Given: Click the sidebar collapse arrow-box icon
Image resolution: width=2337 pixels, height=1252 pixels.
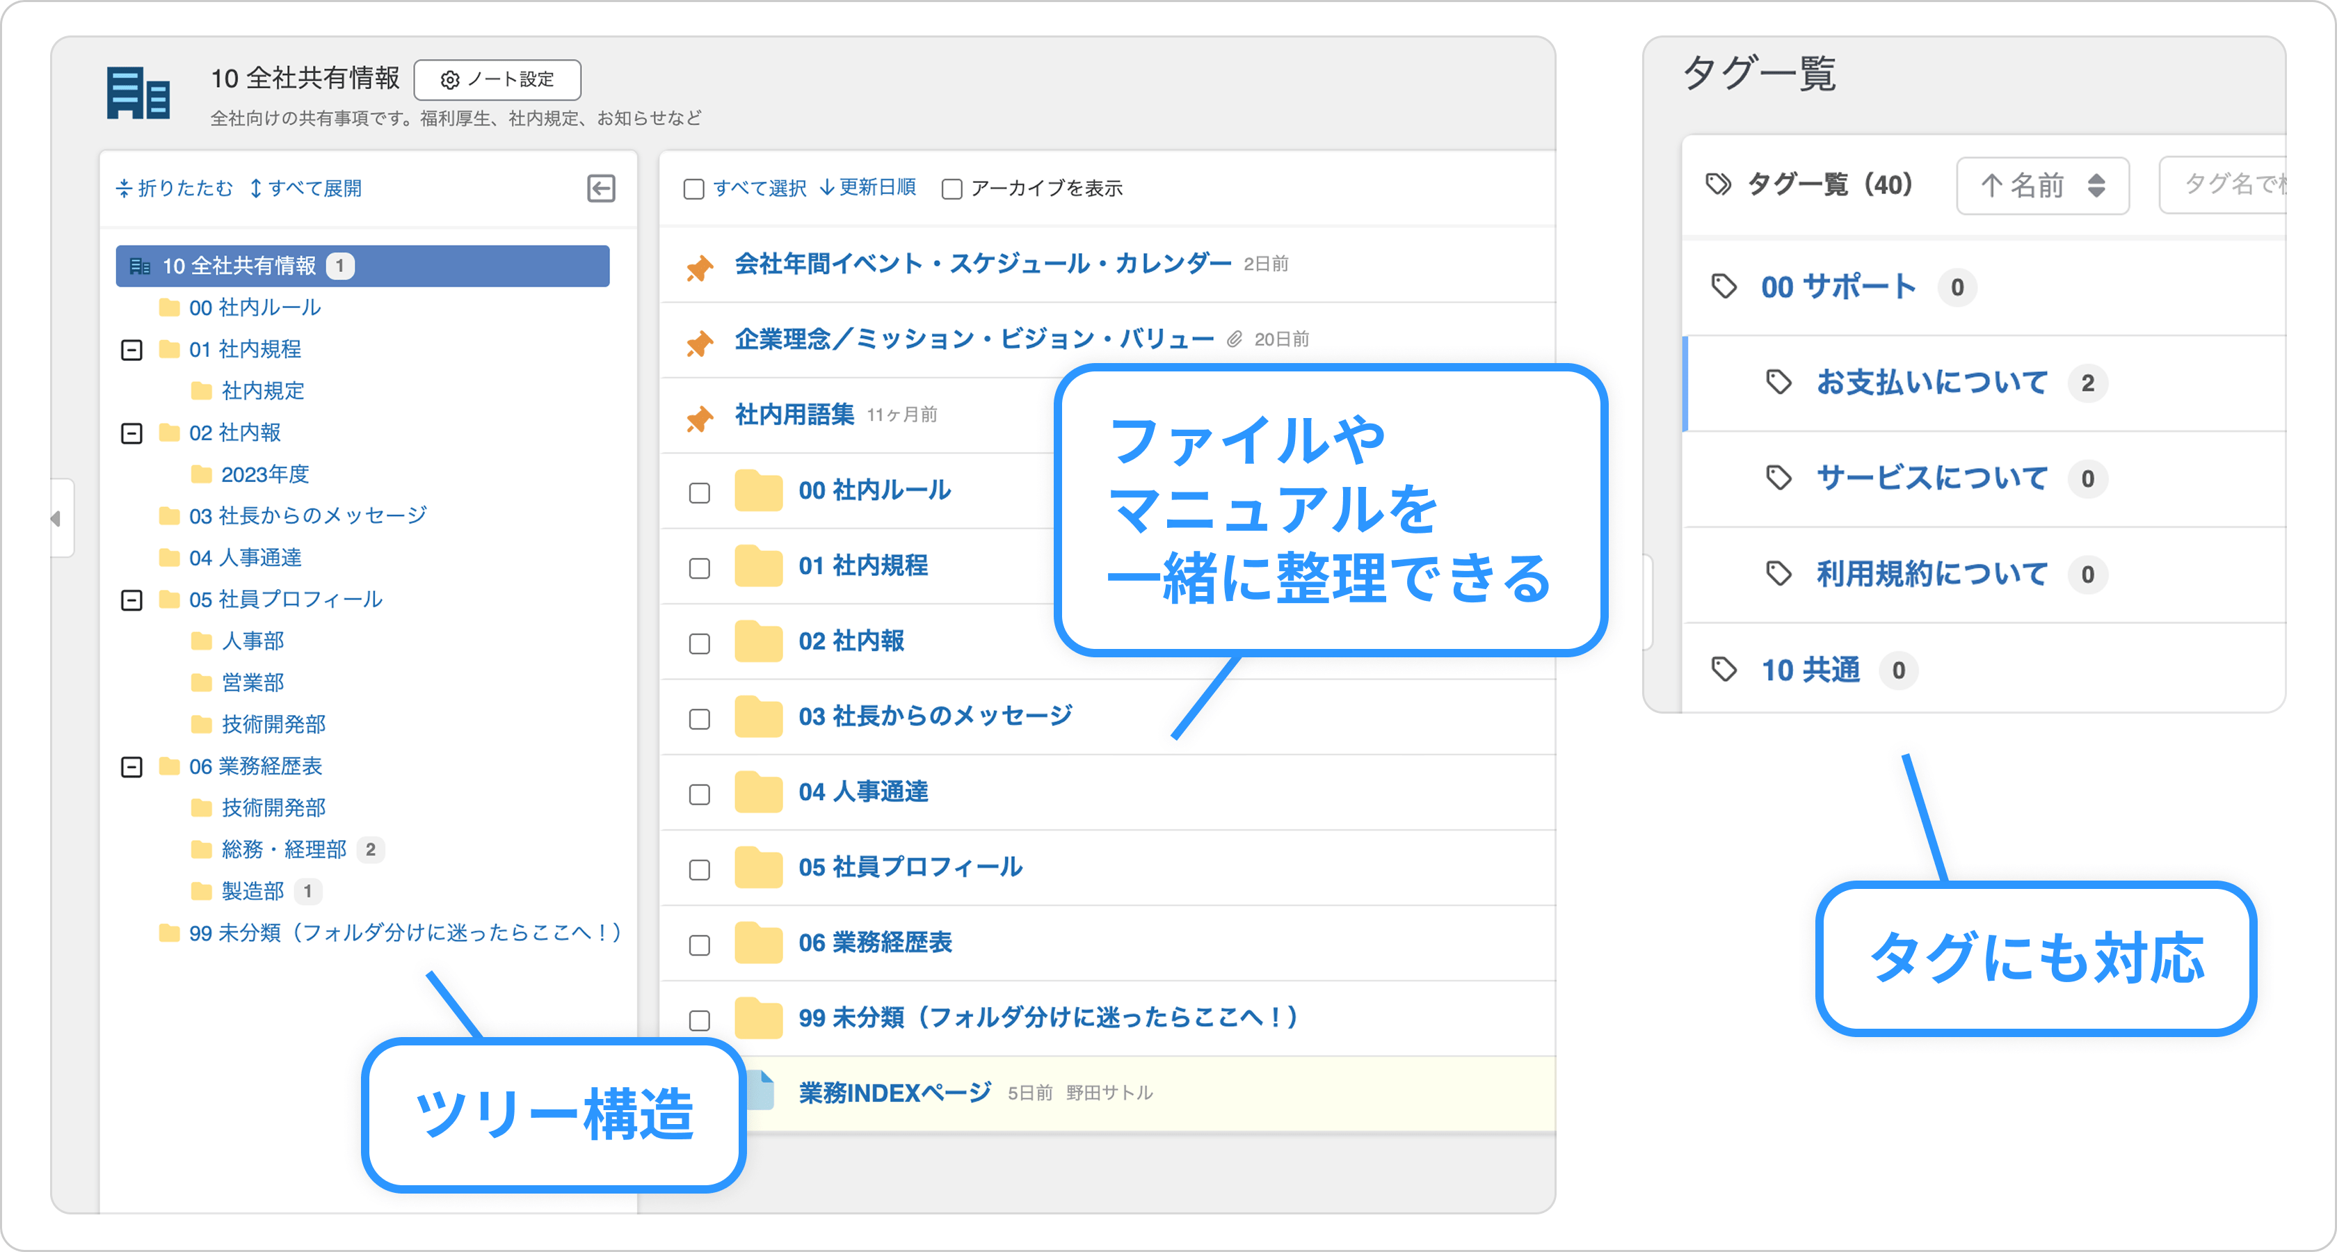Looking at the screenshot, I should [x=600, y=188].
